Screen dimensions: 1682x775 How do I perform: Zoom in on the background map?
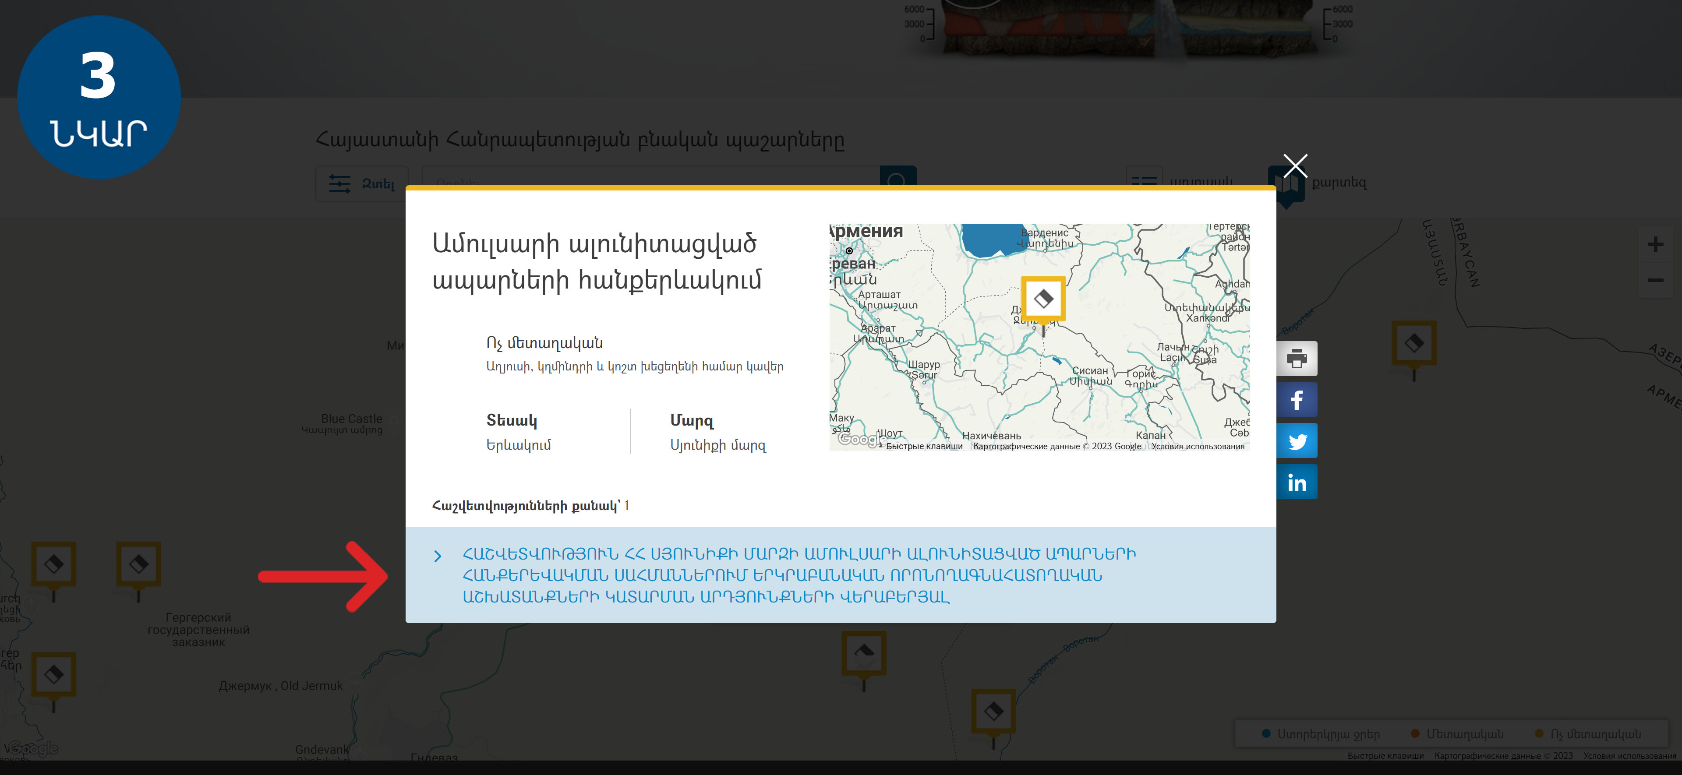click(1654, 244)
